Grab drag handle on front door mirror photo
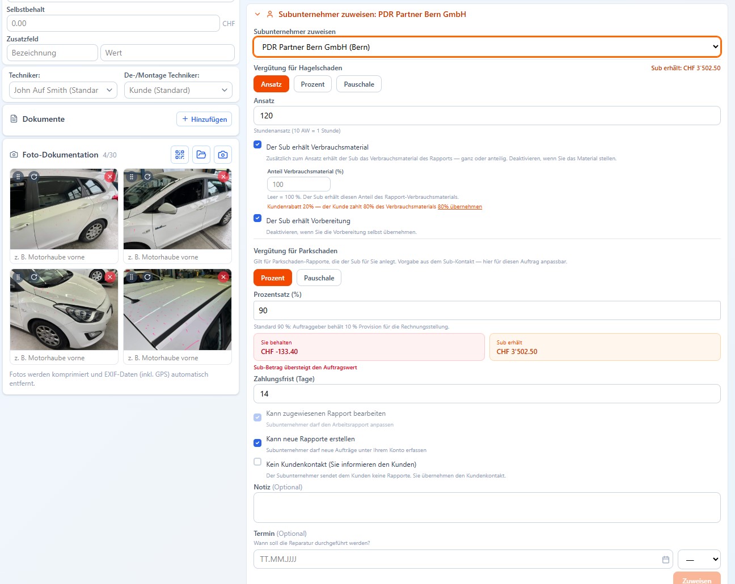This screenshot has height=584, width=735. coord(132,177)
